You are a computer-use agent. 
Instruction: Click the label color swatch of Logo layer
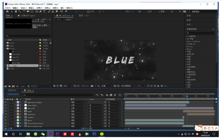[18, 111]
